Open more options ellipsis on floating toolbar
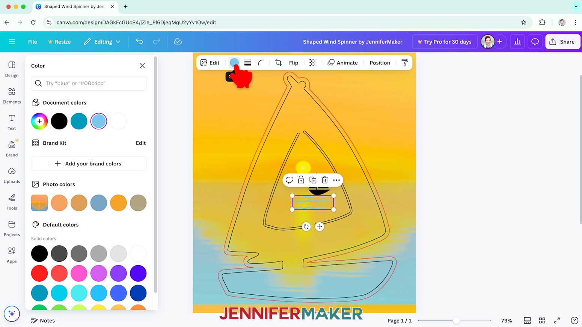 (x=336, y=180)
